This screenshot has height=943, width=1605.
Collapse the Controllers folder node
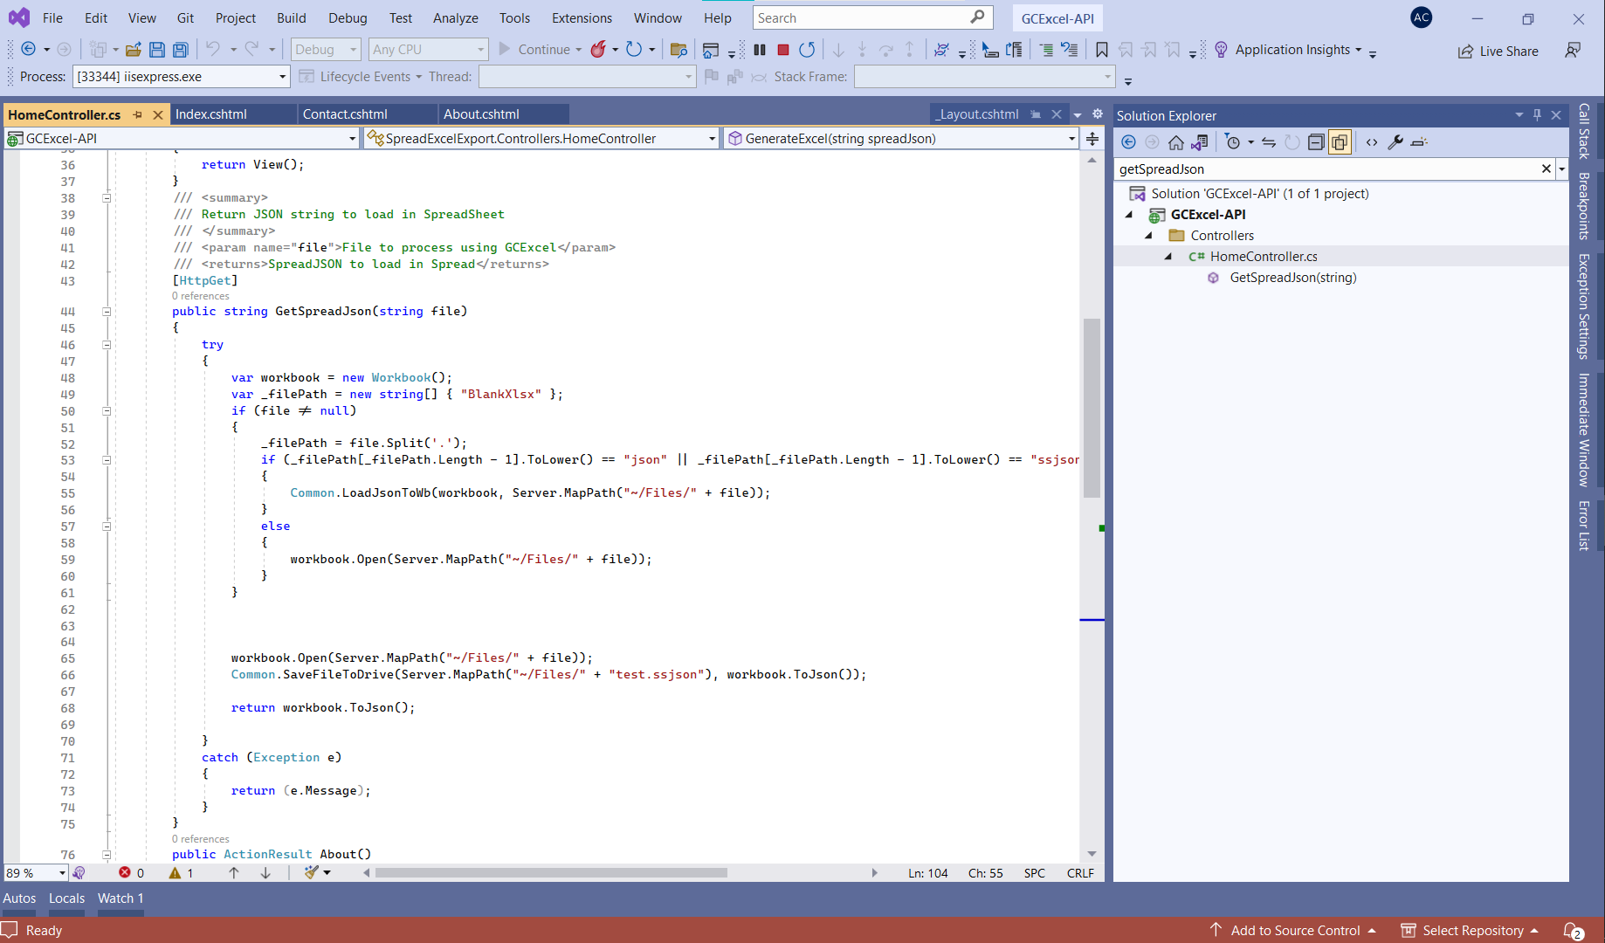1149,235
